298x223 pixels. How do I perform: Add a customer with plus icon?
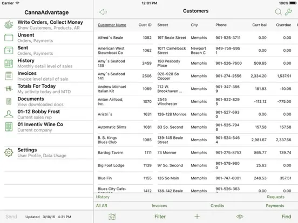(197, 217)
